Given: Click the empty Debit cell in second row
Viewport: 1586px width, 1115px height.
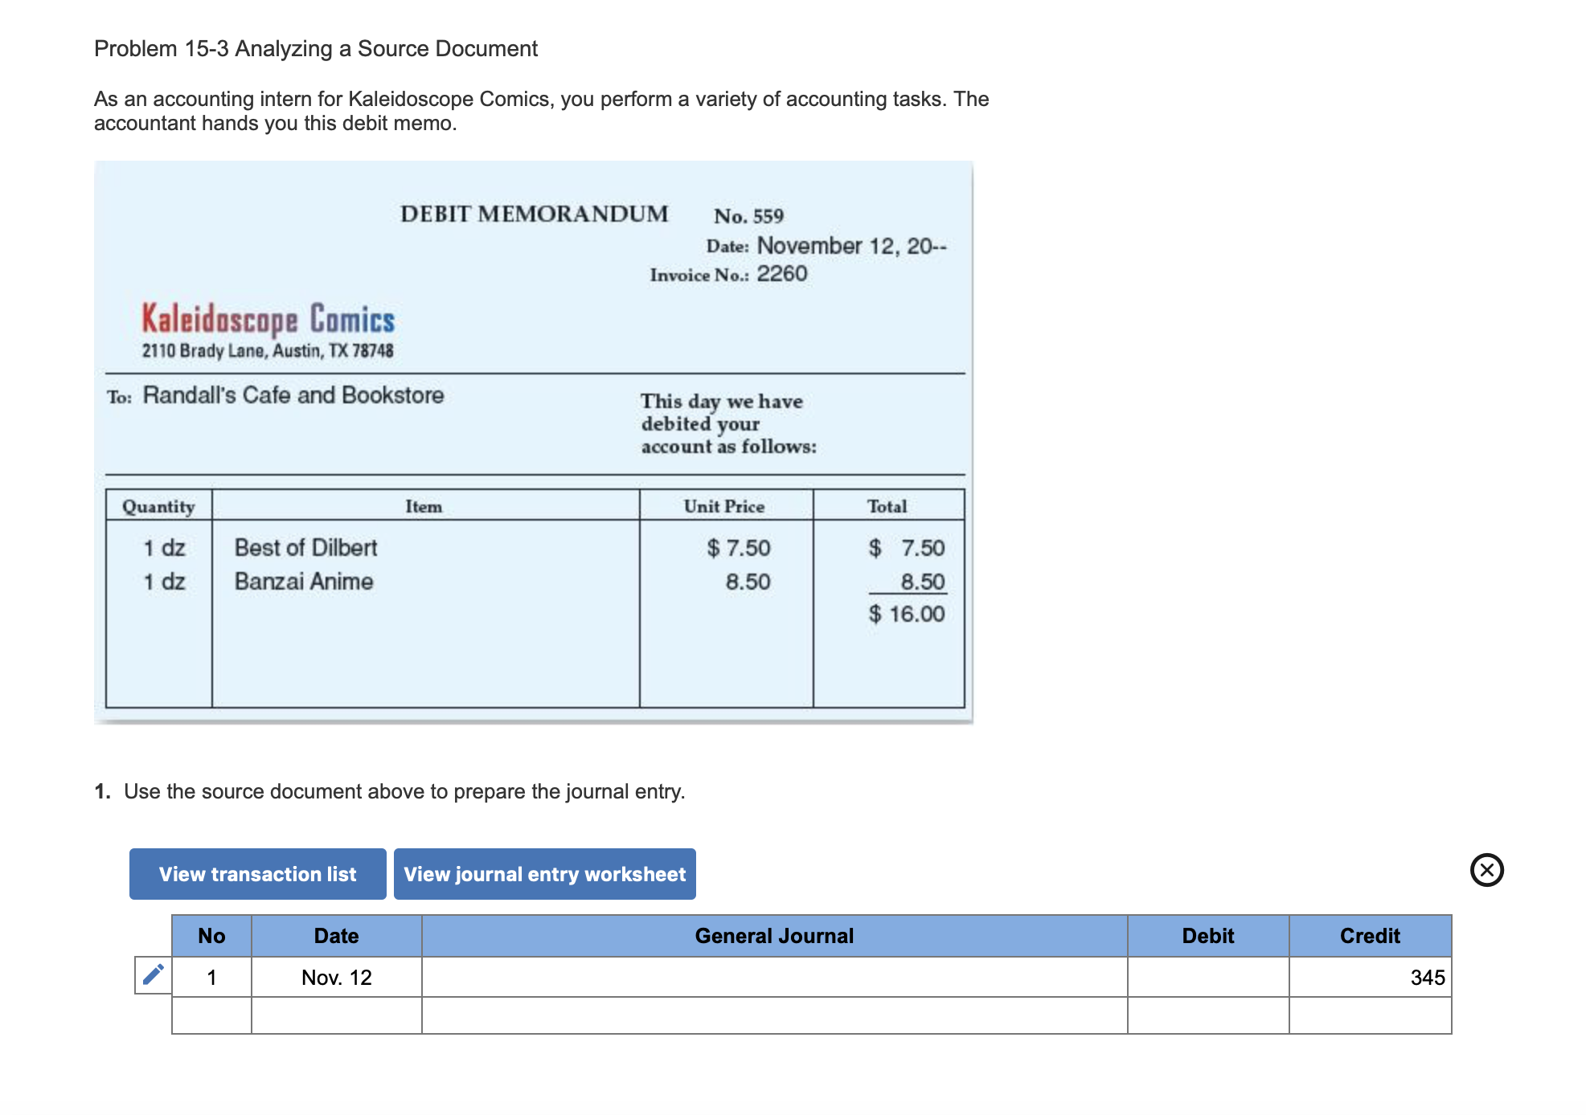Looking at the screenshot, I should [1207, 1016].
